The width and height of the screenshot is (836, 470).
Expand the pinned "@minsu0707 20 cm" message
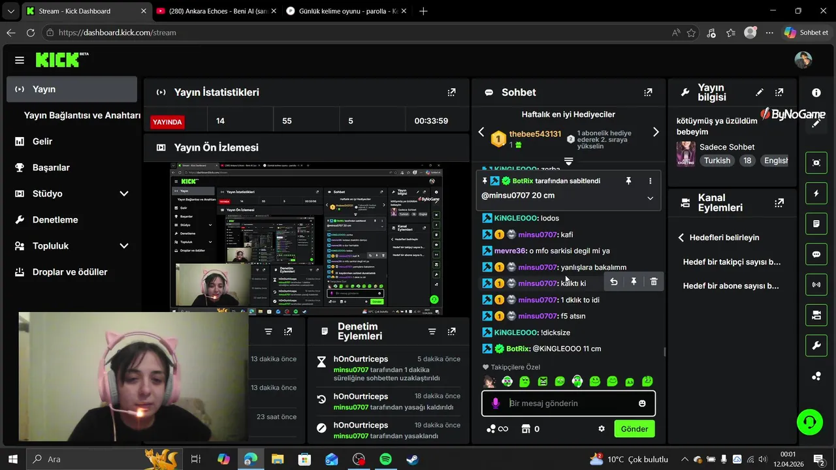coord(650,198)
